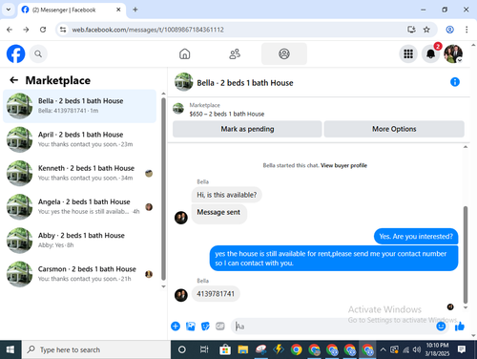Screen dimensions: 477x359
Task: Open the Facebook search magnifier
Action: 38,53
